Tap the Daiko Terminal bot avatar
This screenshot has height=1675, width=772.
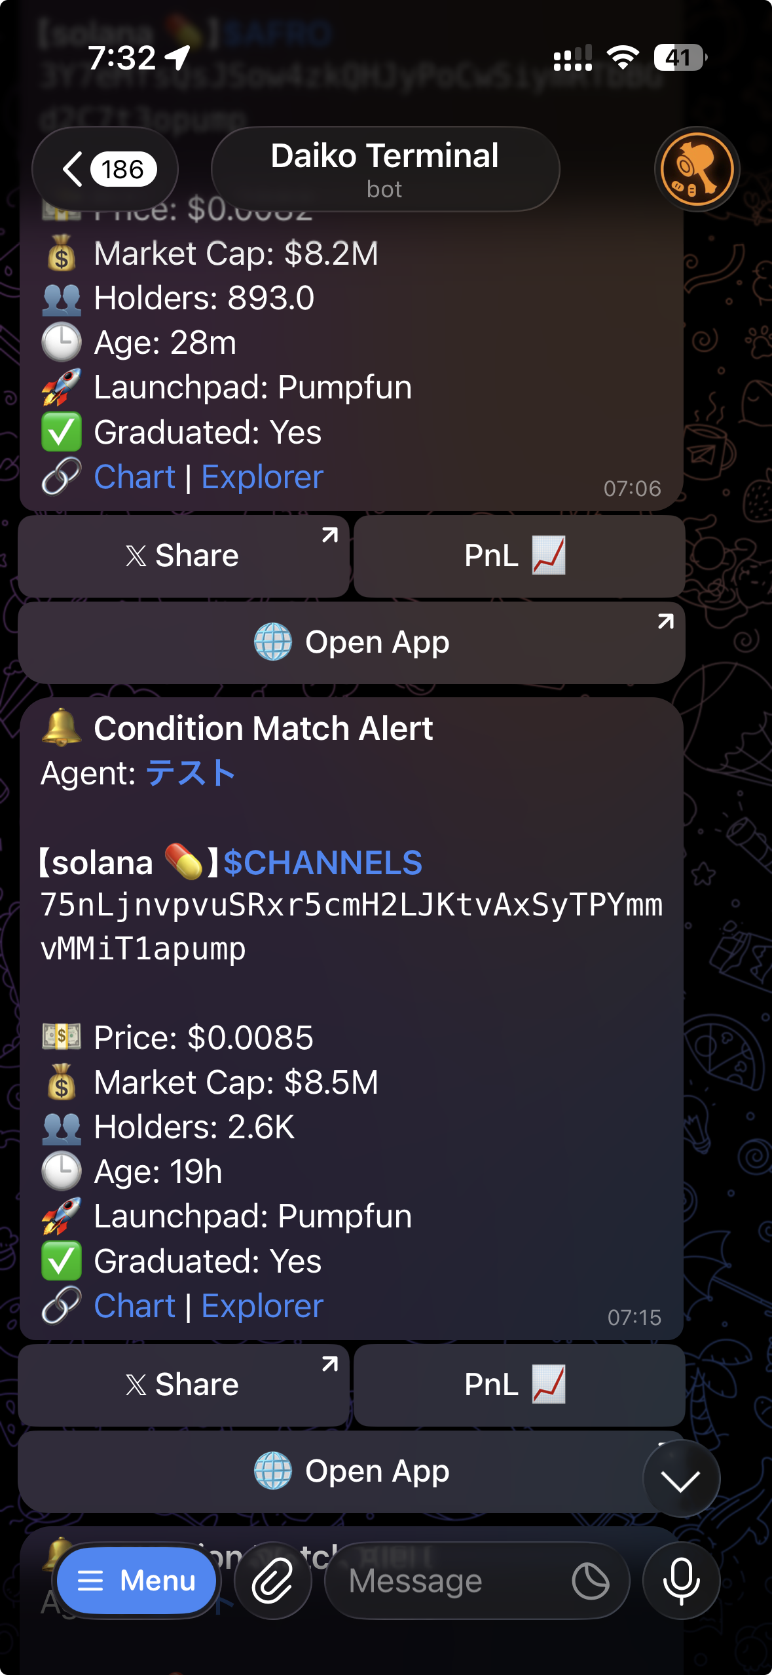click(697, 168)
